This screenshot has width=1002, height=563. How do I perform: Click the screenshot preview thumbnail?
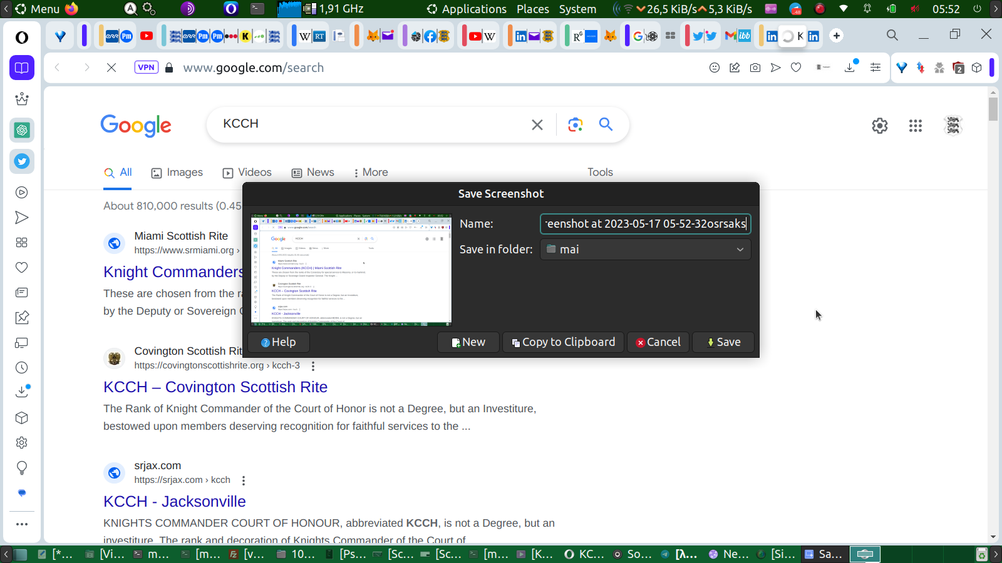(351, 270)
